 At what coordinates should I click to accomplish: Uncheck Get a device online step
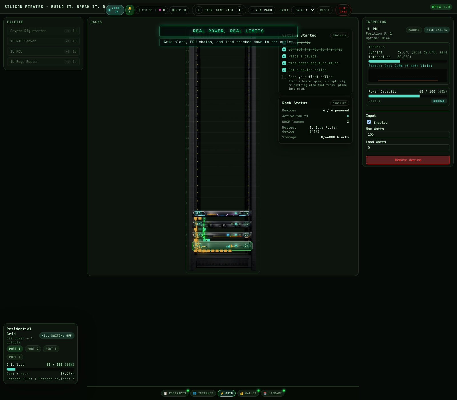pos(284,70)
